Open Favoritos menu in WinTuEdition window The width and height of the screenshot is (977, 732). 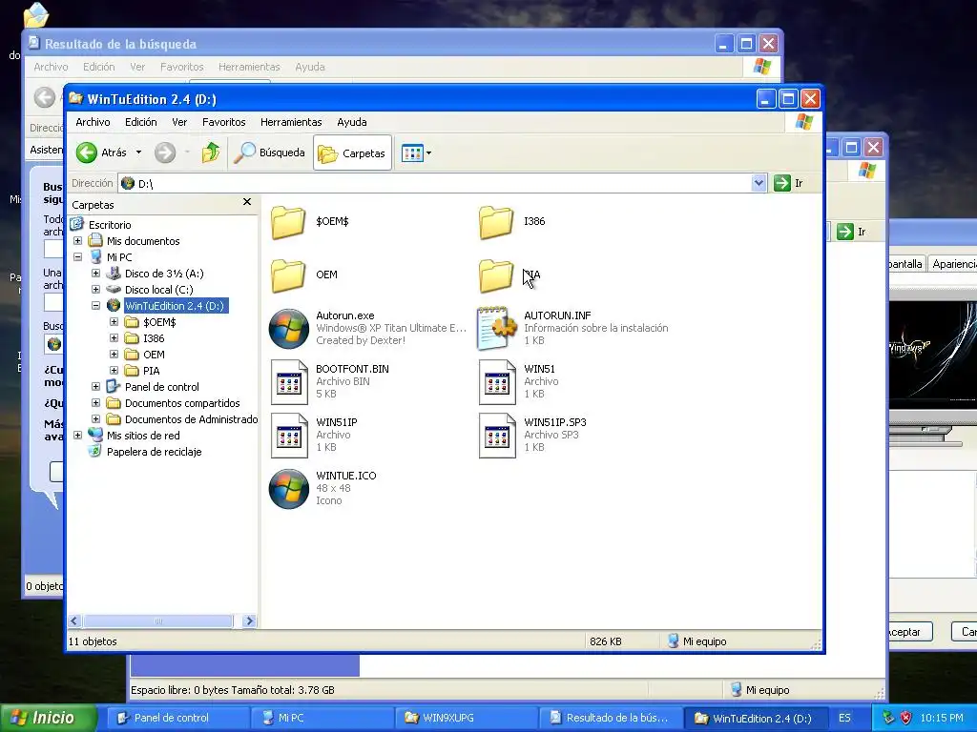[x=223, y=122]
